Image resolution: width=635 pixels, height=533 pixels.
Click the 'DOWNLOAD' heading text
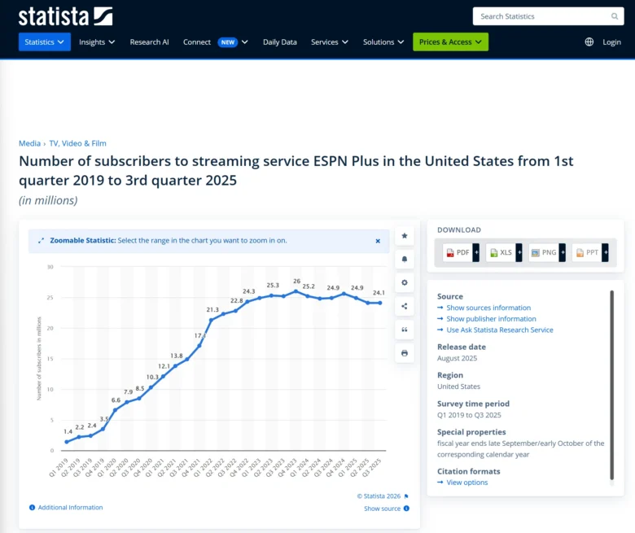click(x=459, y=229)
